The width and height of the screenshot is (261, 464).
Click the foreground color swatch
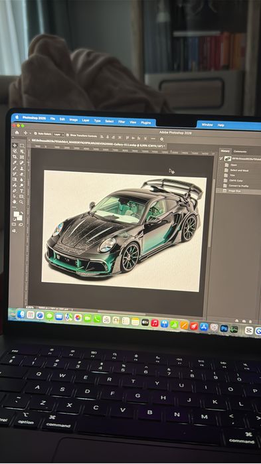pyautogui.click(x=17, y=214)
